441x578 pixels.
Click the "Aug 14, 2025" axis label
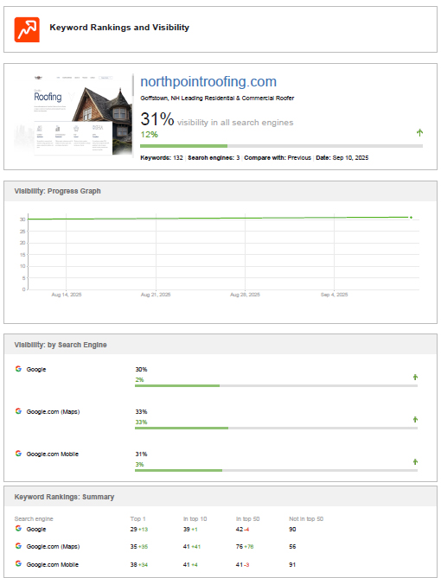[67, 295]
